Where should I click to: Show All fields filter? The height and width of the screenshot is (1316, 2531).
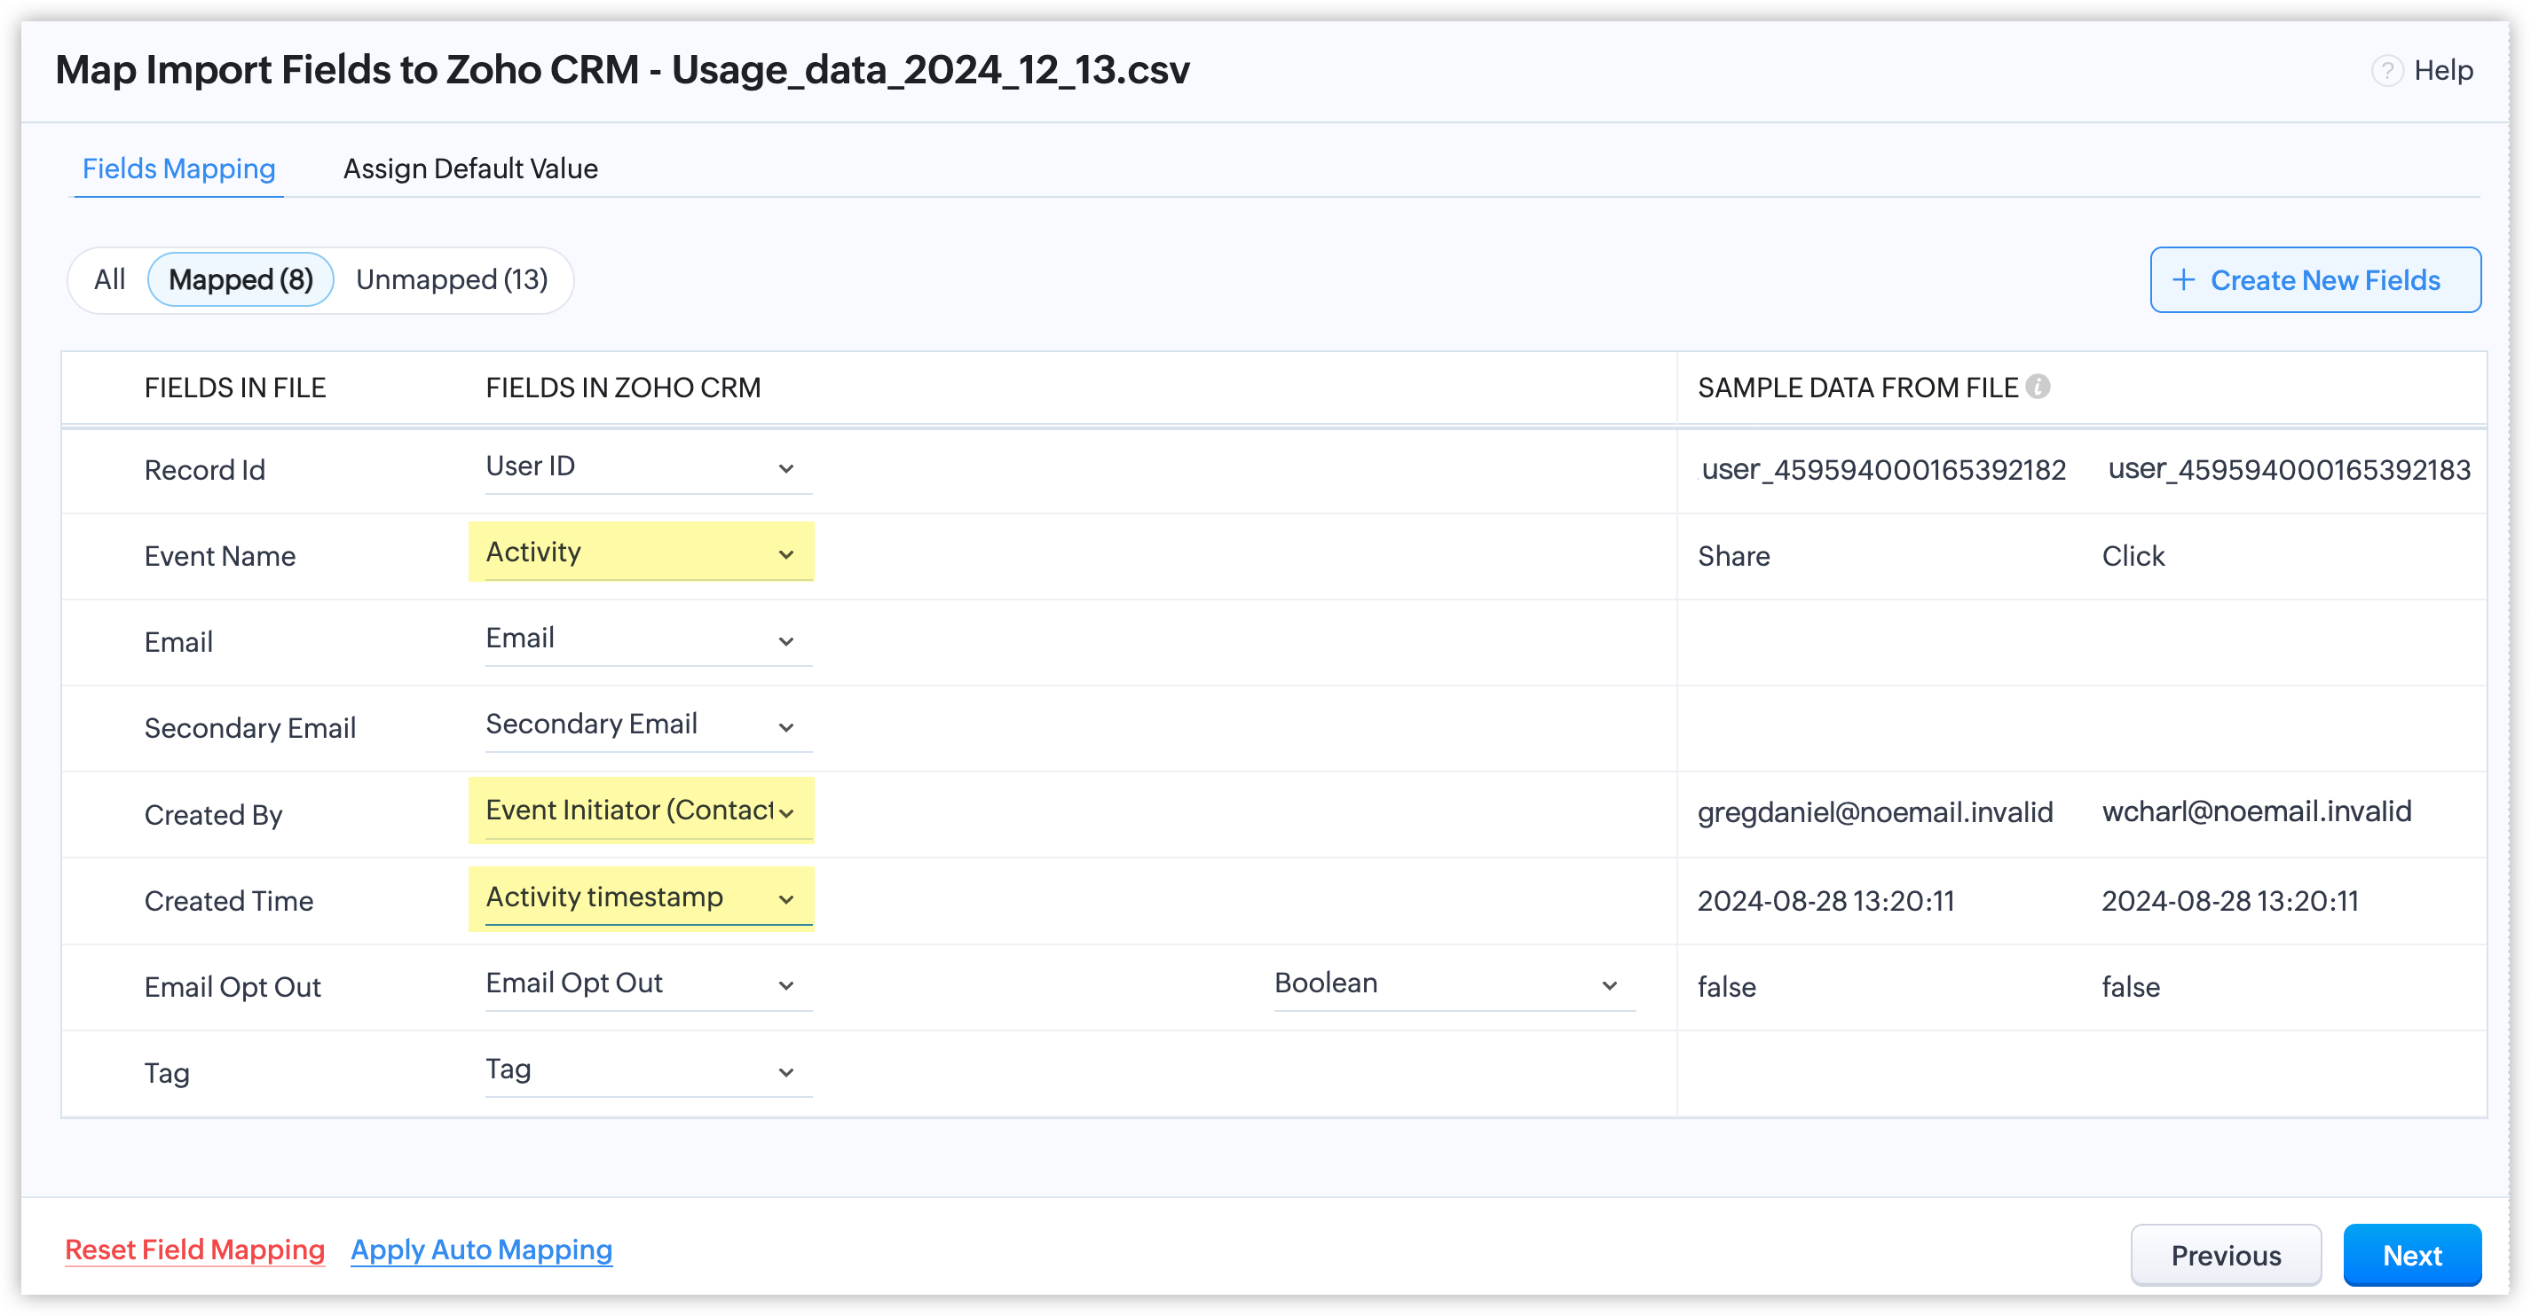tap(109, 280)
